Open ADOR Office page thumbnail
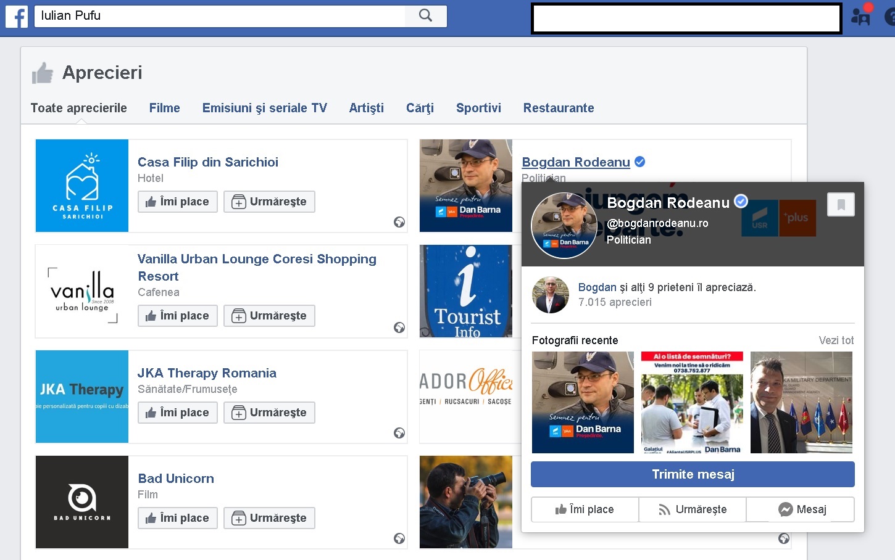The image size is (895, 560). pyautogui.click(x=466, y=397)
